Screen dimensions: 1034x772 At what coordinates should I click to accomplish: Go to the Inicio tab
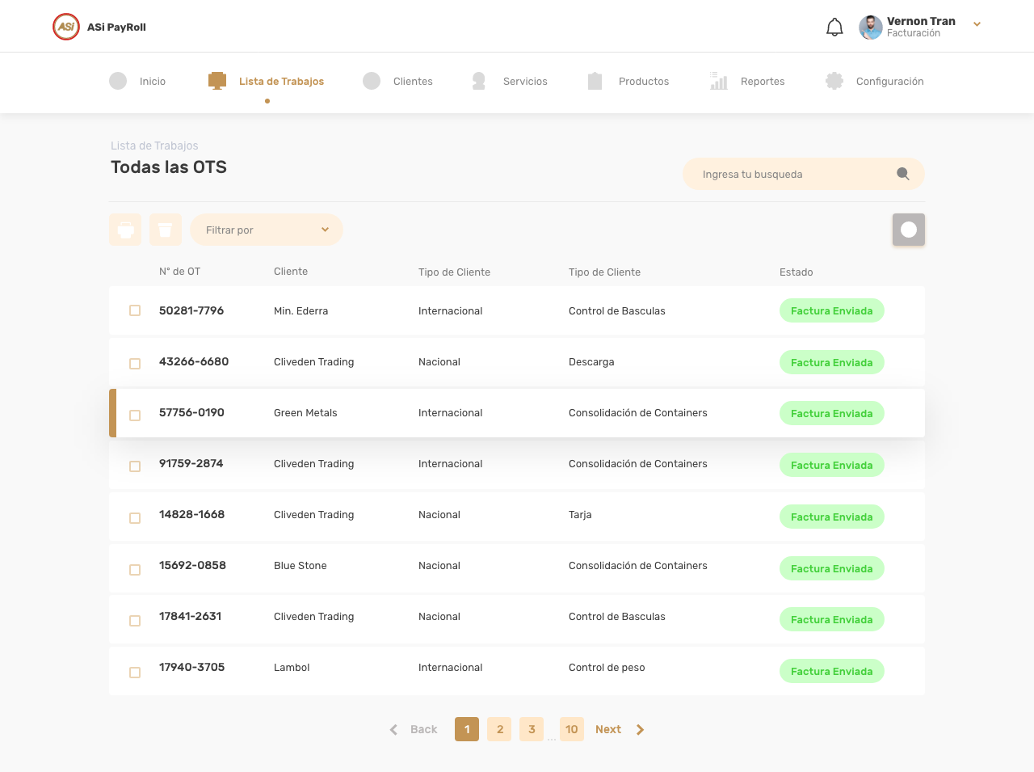coord(153,82)
